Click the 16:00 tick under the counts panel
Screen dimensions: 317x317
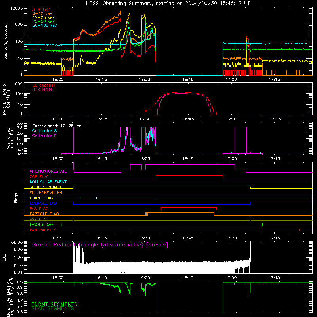[58, 80]
